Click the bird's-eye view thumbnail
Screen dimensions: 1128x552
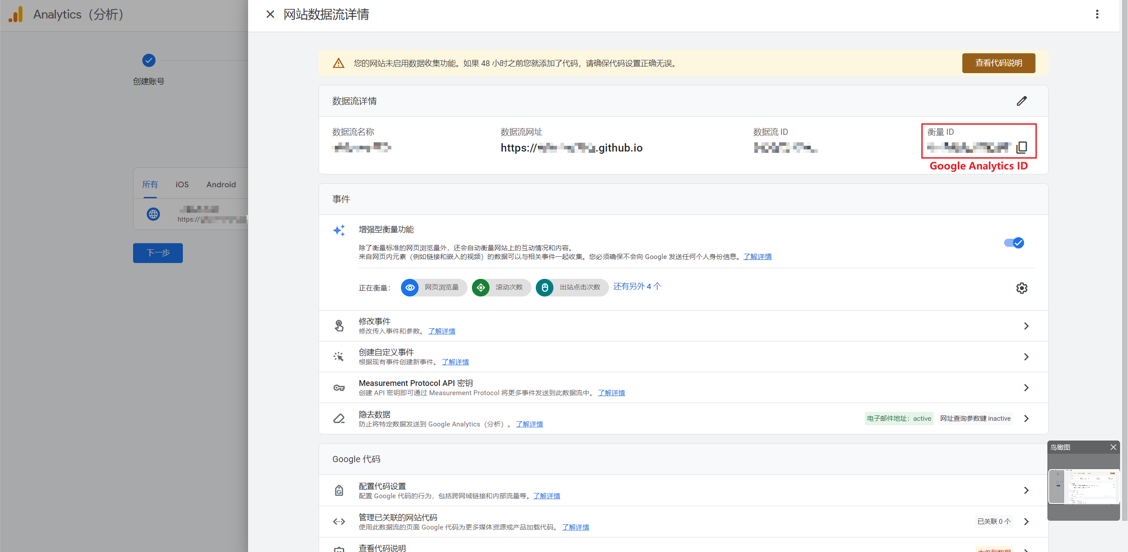pos(1083,486)
